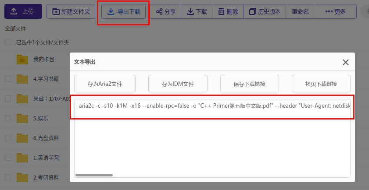Click the 下载 toolbar button
This screenshot has width=369, height=190.
tap(197, 11)
